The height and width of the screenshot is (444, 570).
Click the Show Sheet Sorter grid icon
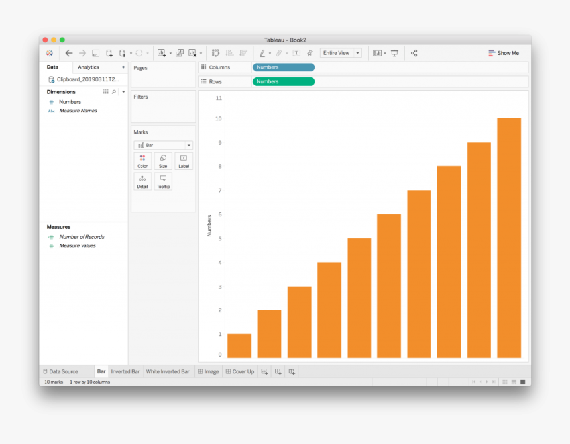(x=505, y=382)
